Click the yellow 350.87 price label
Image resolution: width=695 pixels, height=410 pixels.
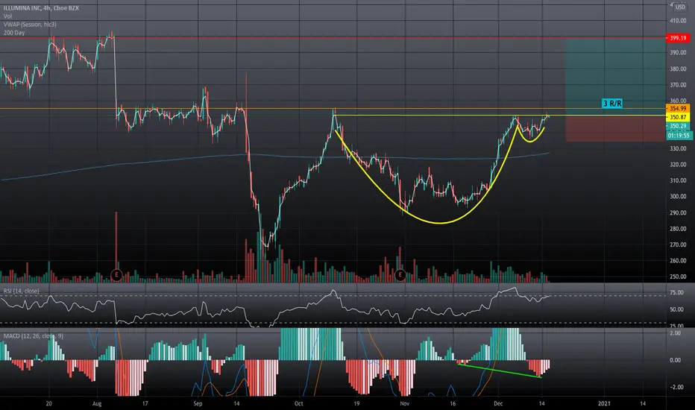tap(678, 117)
